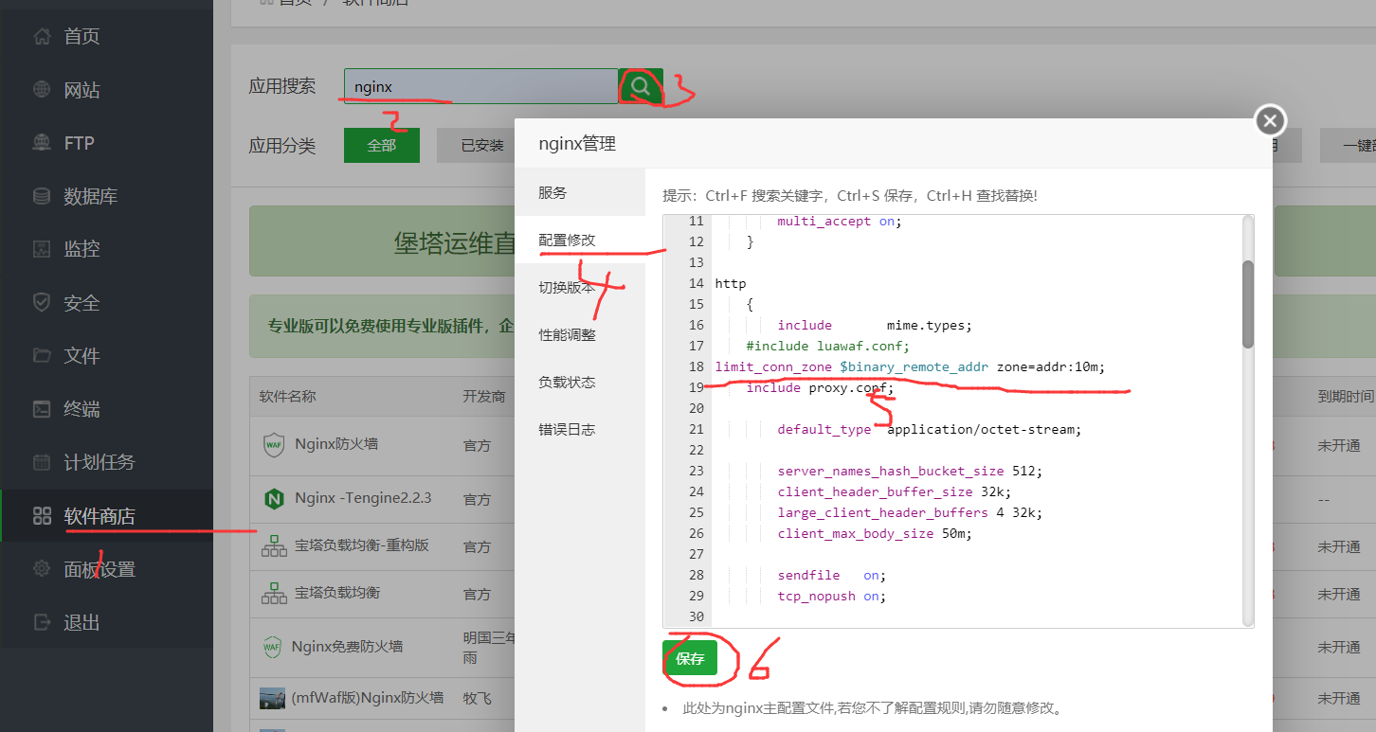This screenshot has width=1376, height=732.
Task: Click the include mime.types line
Action: tap(875, 325)
